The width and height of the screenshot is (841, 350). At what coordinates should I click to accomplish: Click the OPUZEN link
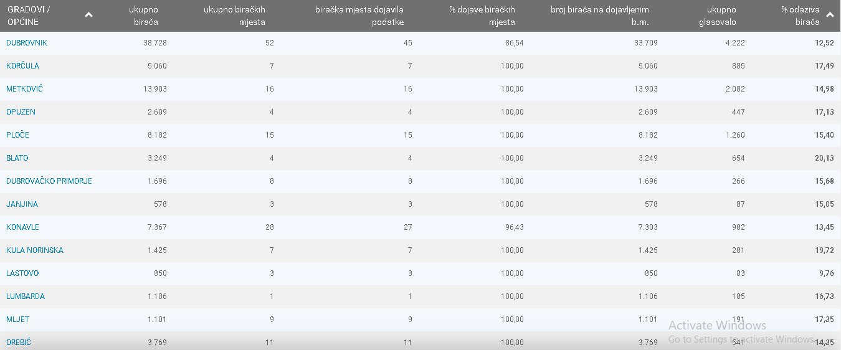point(21,112)
